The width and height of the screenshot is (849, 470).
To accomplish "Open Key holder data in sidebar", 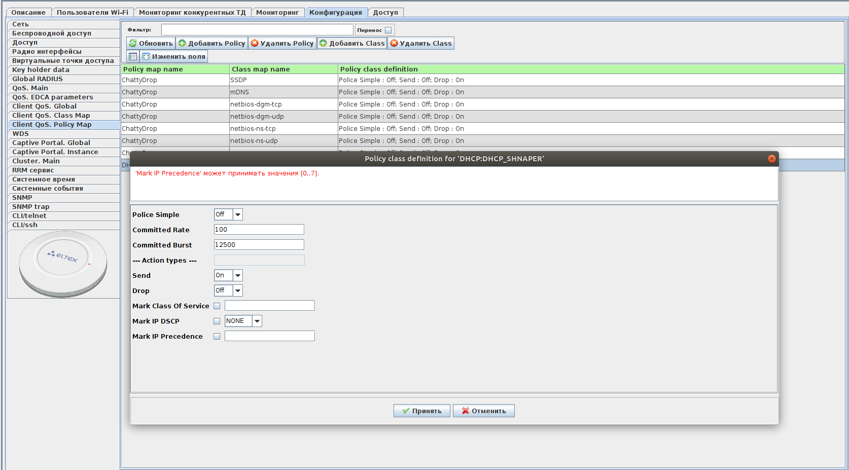I will tap(63, 70).
